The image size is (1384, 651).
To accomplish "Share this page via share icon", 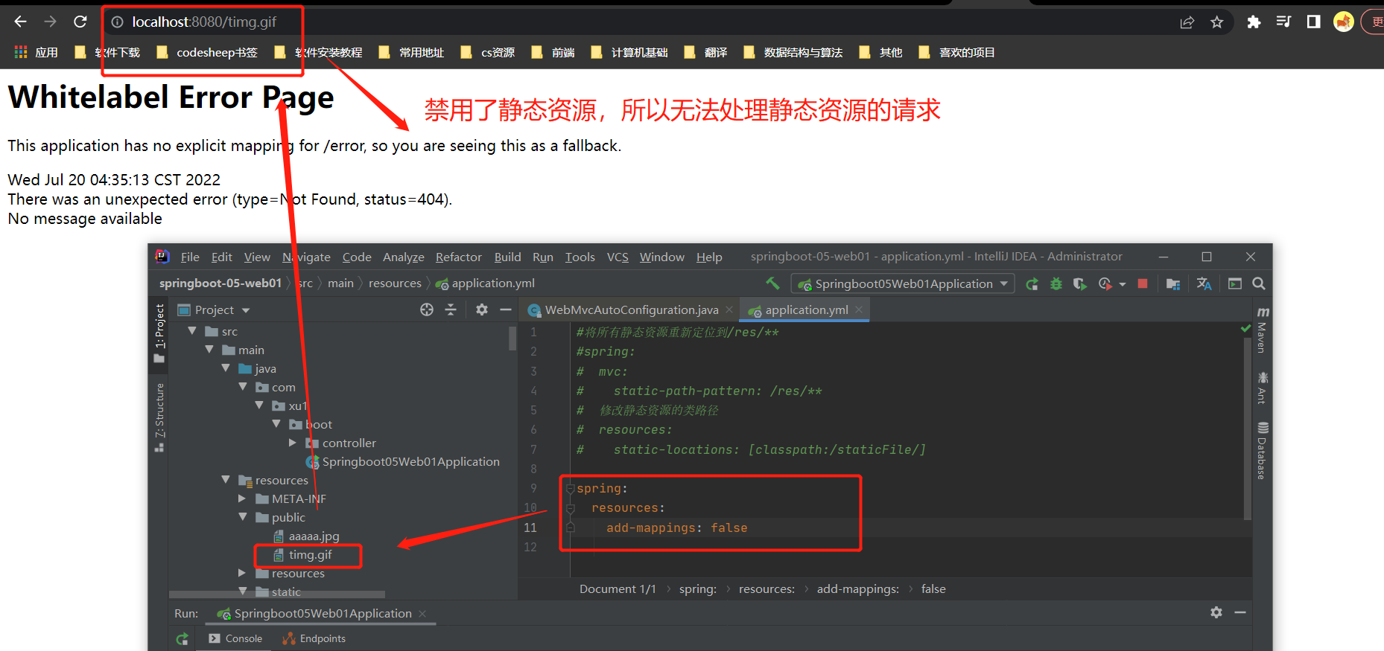I will (1187, 22).
